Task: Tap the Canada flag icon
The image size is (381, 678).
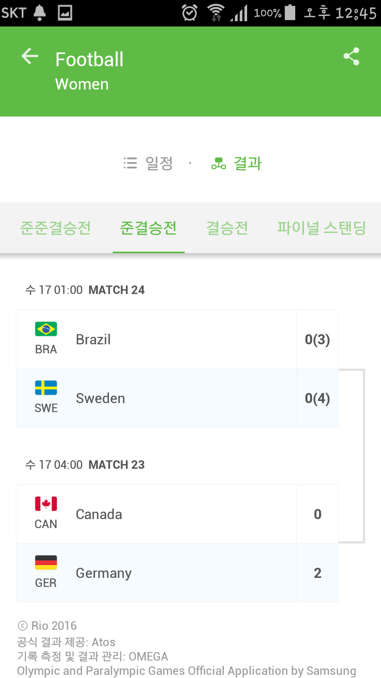Action: pyautogui.click(x=46, y=504)
